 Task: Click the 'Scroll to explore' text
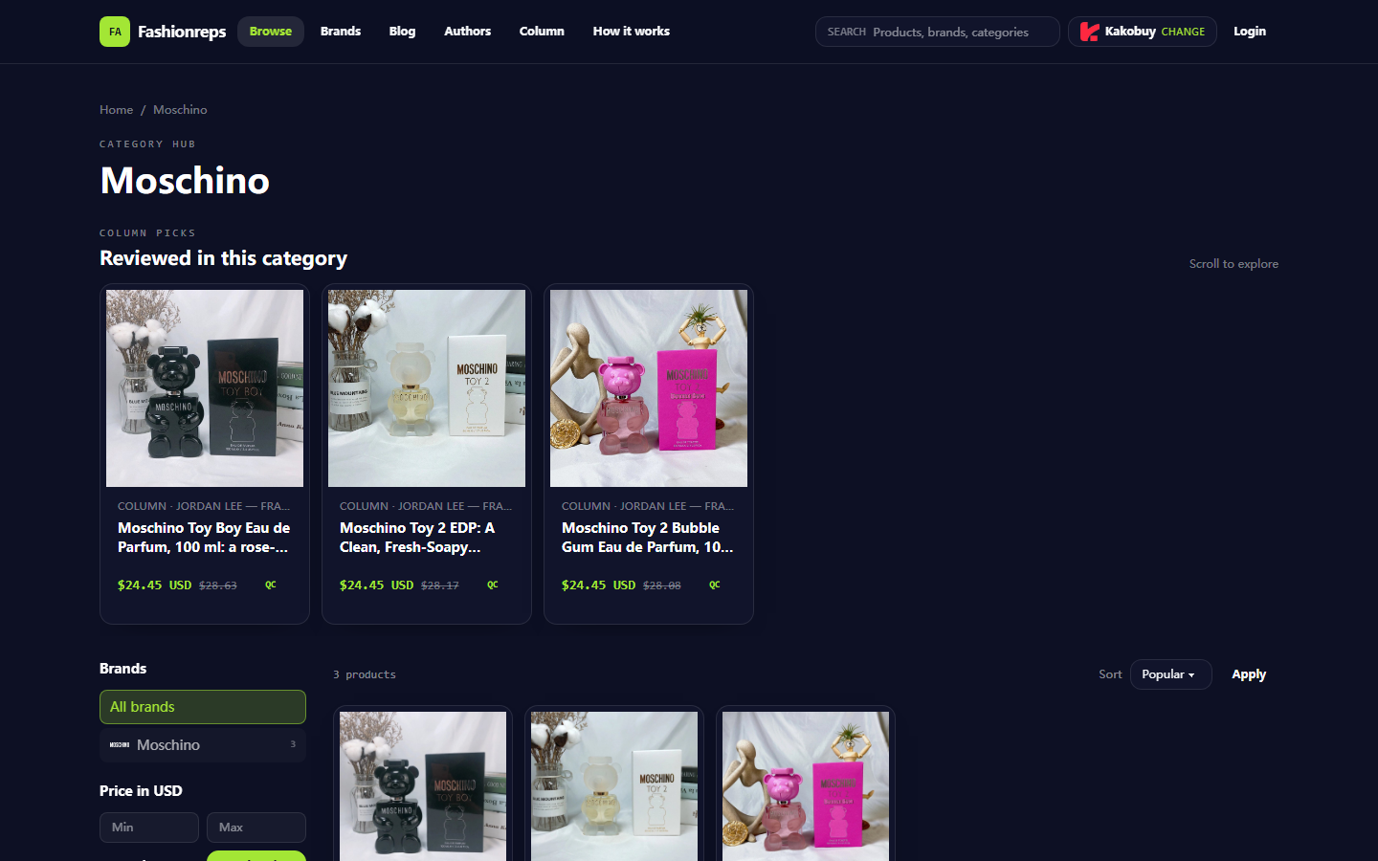pyautogui.click(x=1234, y=264)
